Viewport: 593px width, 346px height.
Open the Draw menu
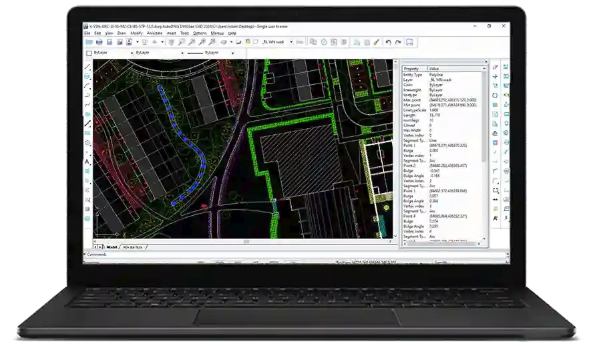(122, 33)
